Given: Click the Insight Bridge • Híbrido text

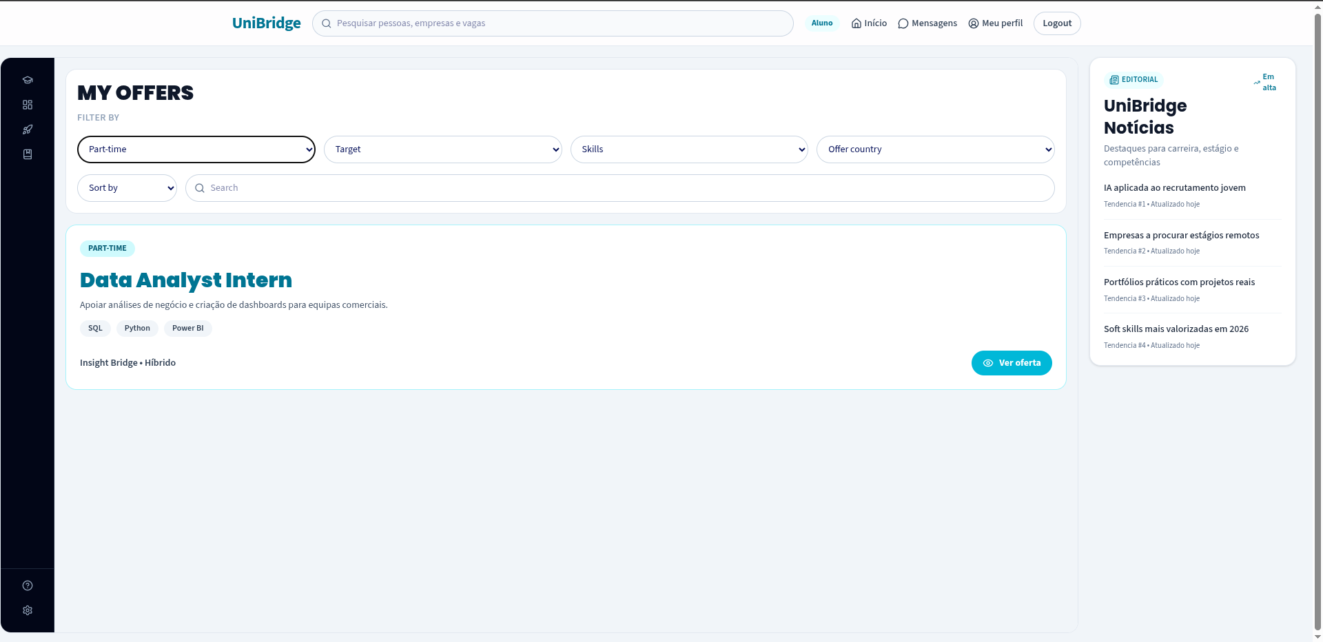Looking at the screenshot, I should [127, 363].
